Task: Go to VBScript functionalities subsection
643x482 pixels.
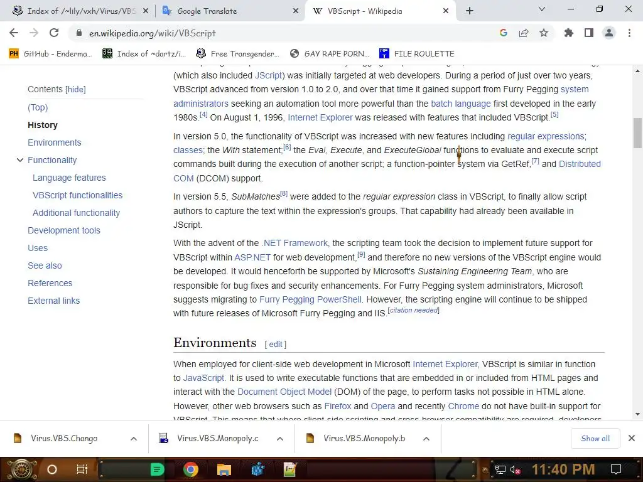Action: coord(77,196)
